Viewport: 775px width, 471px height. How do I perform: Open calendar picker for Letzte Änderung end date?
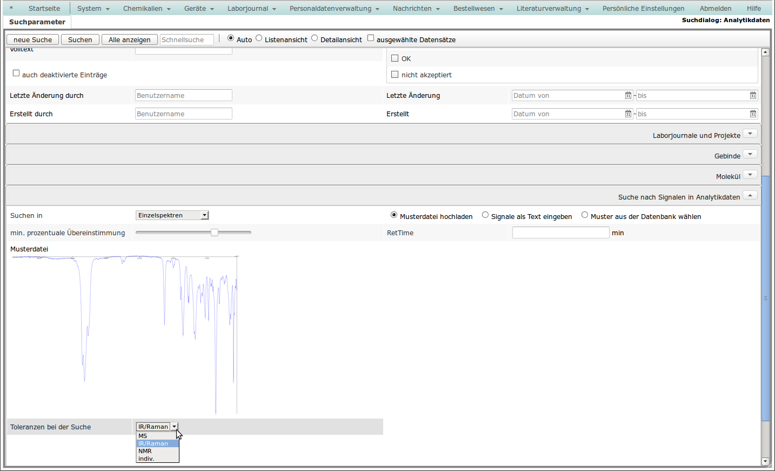[x=753, y=96]
